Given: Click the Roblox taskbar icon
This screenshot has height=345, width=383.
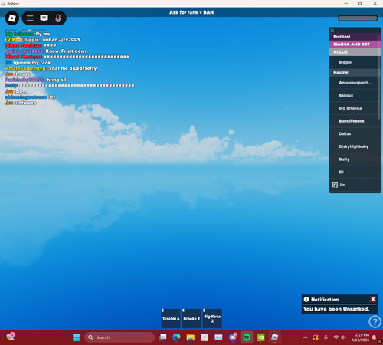Looking at the screenshot, I should click(275, 337).
